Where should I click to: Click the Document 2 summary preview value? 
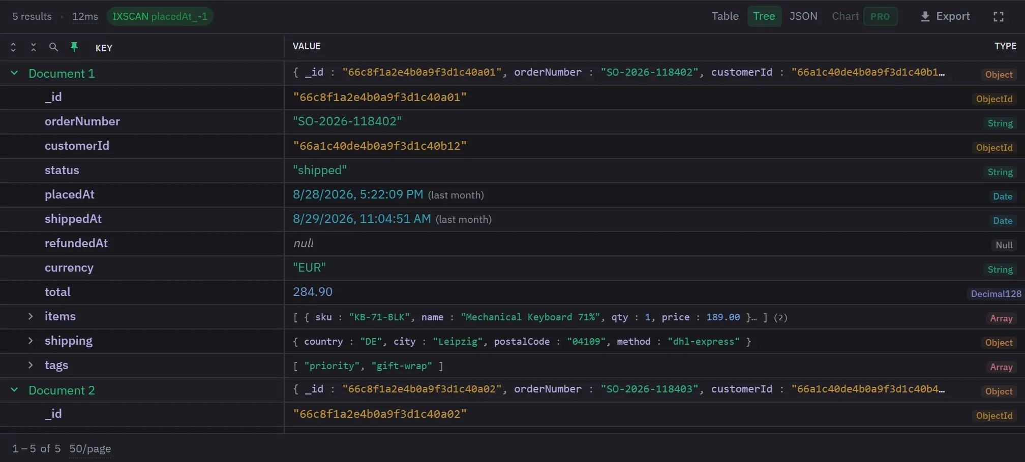pyautogui.click(x=619, y=389)
